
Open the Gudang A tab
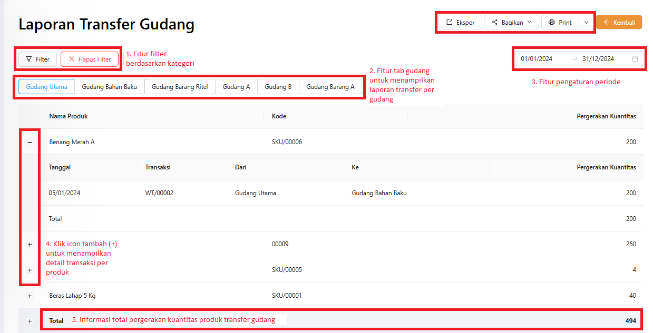pos(236,87)
